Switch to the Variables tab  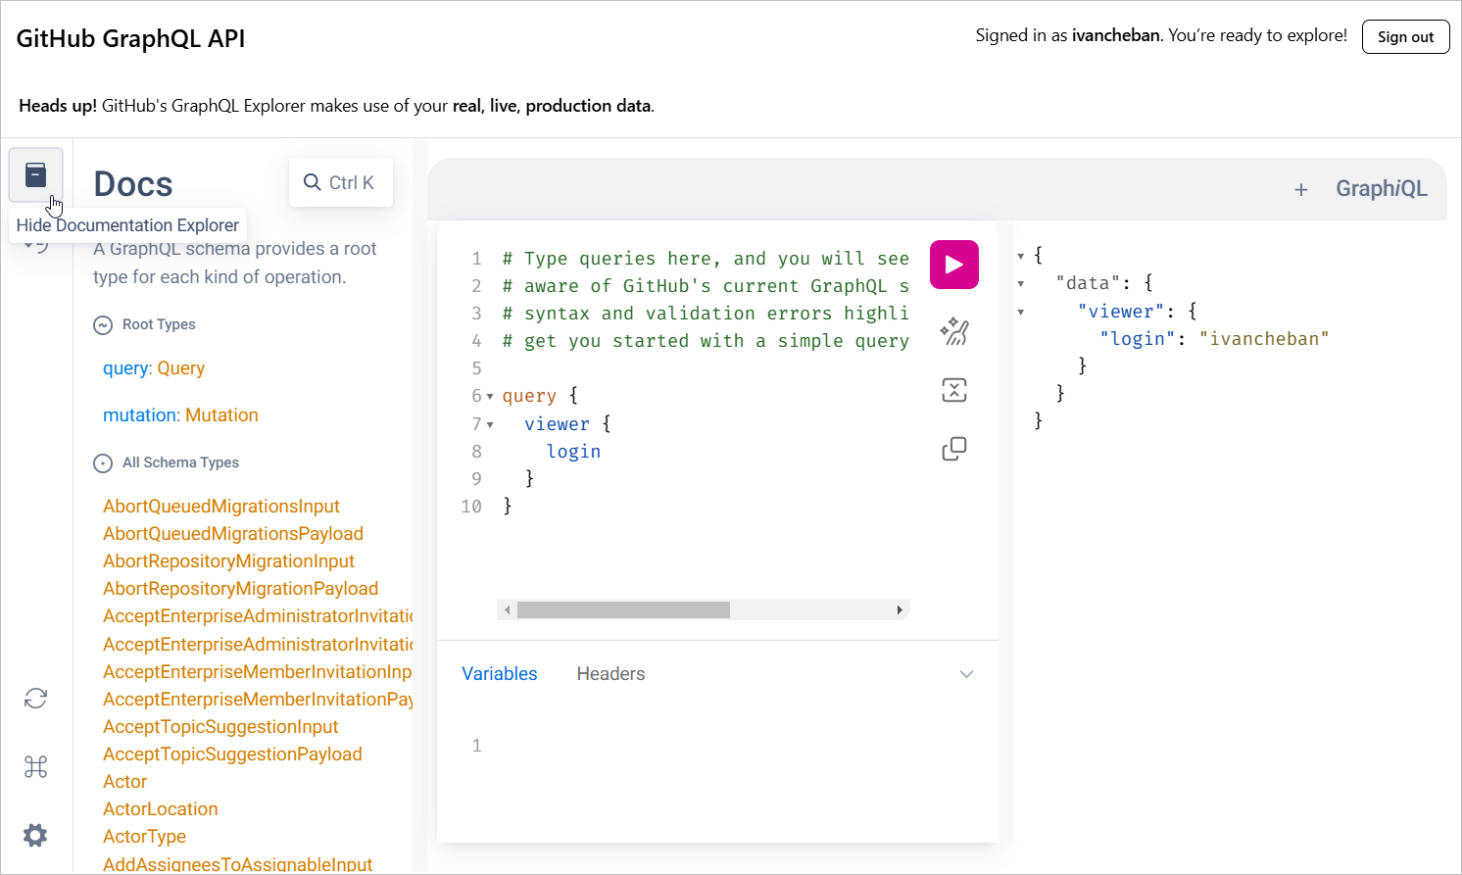coord(499,673)
